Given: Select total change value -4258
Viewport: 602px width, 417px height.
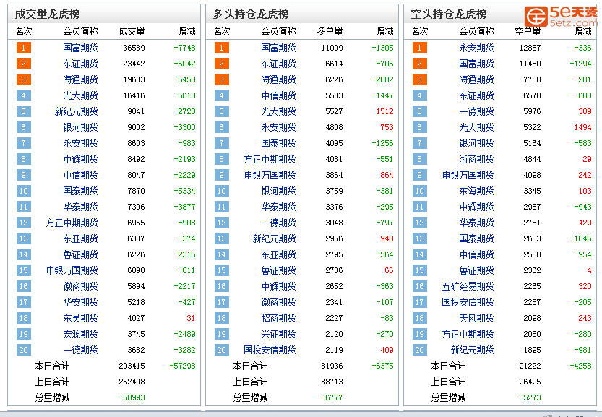Looking at the screenshot, I should click(580, 366).
